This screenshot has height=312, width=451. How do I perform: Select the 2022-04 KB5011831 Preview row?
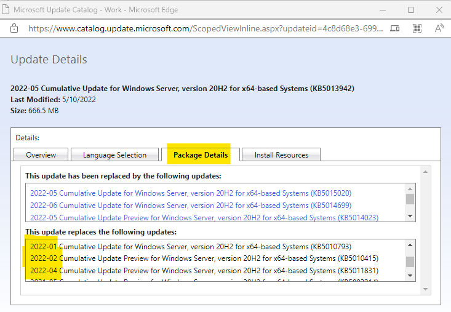(x=204, y=271)
